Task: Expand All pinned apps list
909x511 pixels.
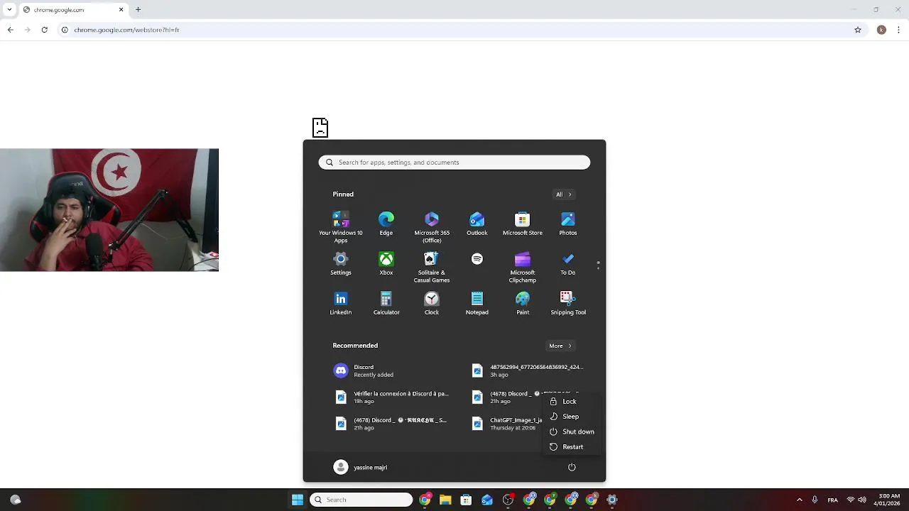Action: tap(564, 194)
